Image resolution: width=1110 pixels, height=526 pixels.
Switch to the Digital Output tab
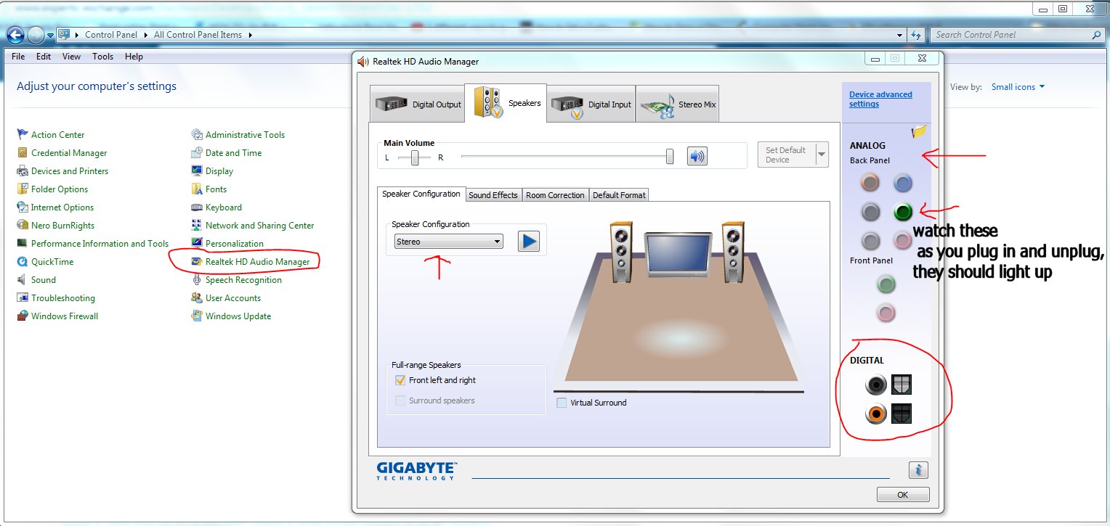coord(418,104)
